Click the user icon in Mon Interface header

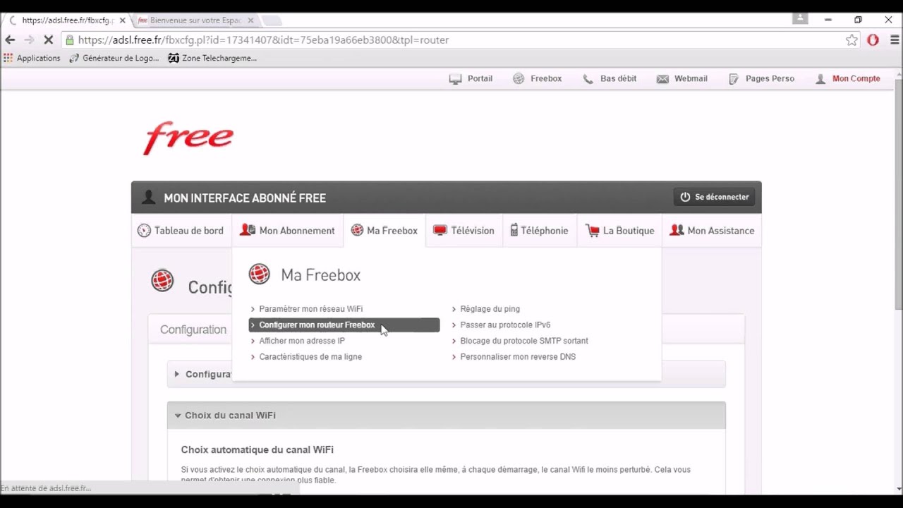(148, 198)
